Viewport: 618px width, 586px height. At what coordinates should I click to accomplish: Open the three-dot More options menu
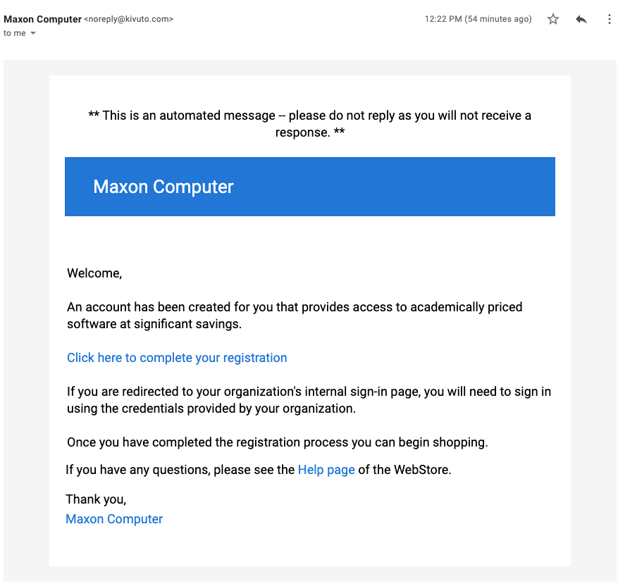[x=610, y=19]
